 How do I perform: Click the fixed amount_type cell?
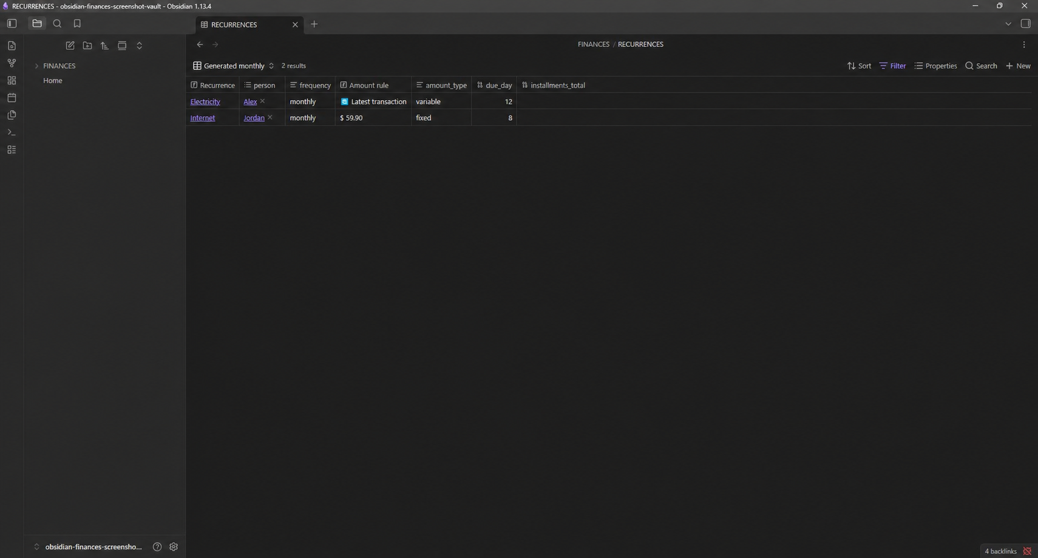(x=441, y=118)
